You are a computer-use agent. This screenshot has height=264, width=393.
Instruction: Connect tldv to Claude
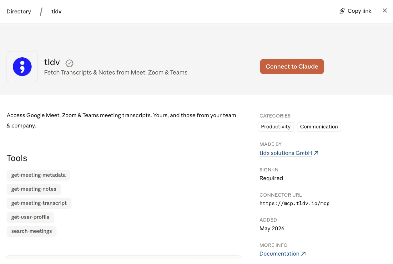click(x=292, y=66)
